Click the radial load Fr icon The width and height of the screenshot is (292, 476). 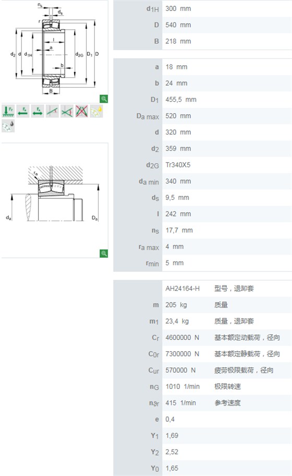(x=8, y=111)
